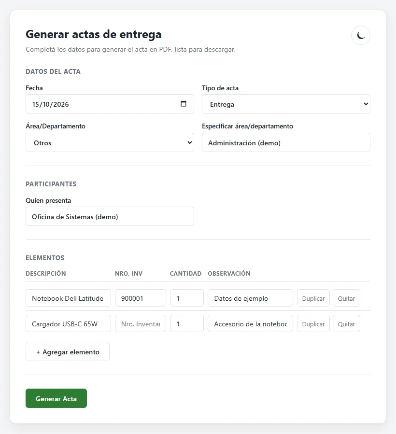
Task: Click the Generar actas de entrega heading
Action: pos(94,34)
